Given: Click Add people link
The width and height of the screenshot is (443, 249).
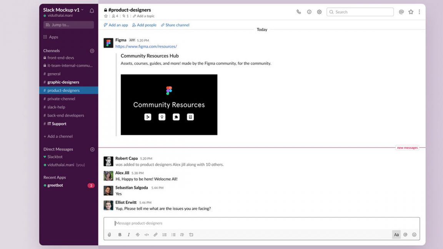Looking at the screenshot, I should [x=144, y=25].
